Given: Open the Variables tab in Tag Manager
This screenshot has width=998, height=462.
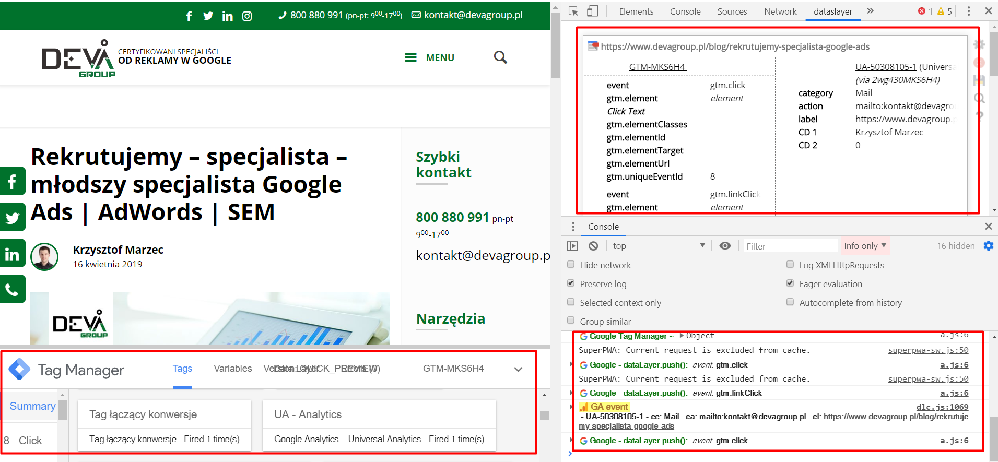Looking at the screenshot, I should pyautogui.click(x=232, y=369).
